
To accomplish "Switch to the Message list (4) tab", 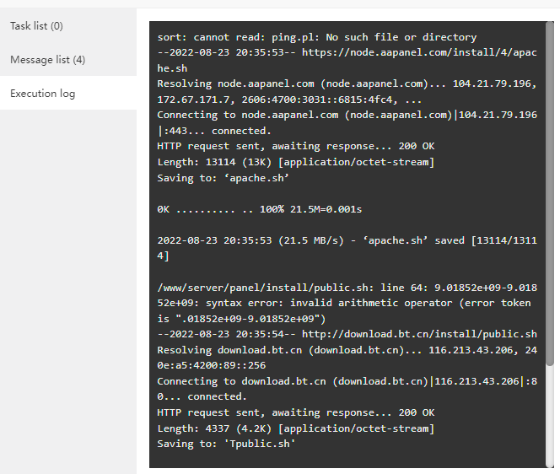I will pyautogui.click(x=47, y=60).
